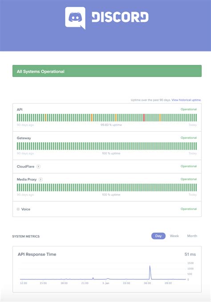Viewport: 211px width, 302px height.
Task: Select the Day metrics tab
Action: pos(158,236)
